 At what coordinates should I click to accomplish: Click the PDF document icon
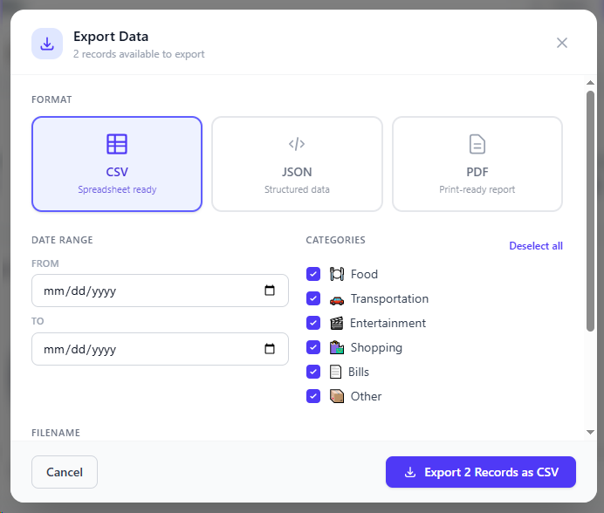point(477,145)
